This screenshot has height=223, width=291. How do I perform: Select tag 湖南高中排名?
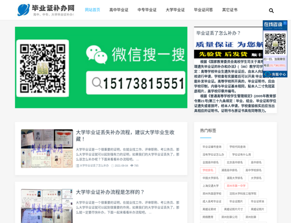coord(229,170)
